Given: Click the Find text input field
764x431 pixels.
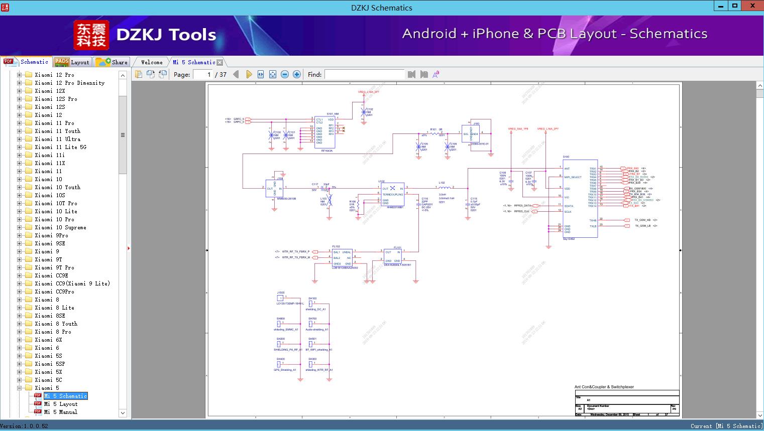Looking at the screenshot, I should [x=364, y=74].
